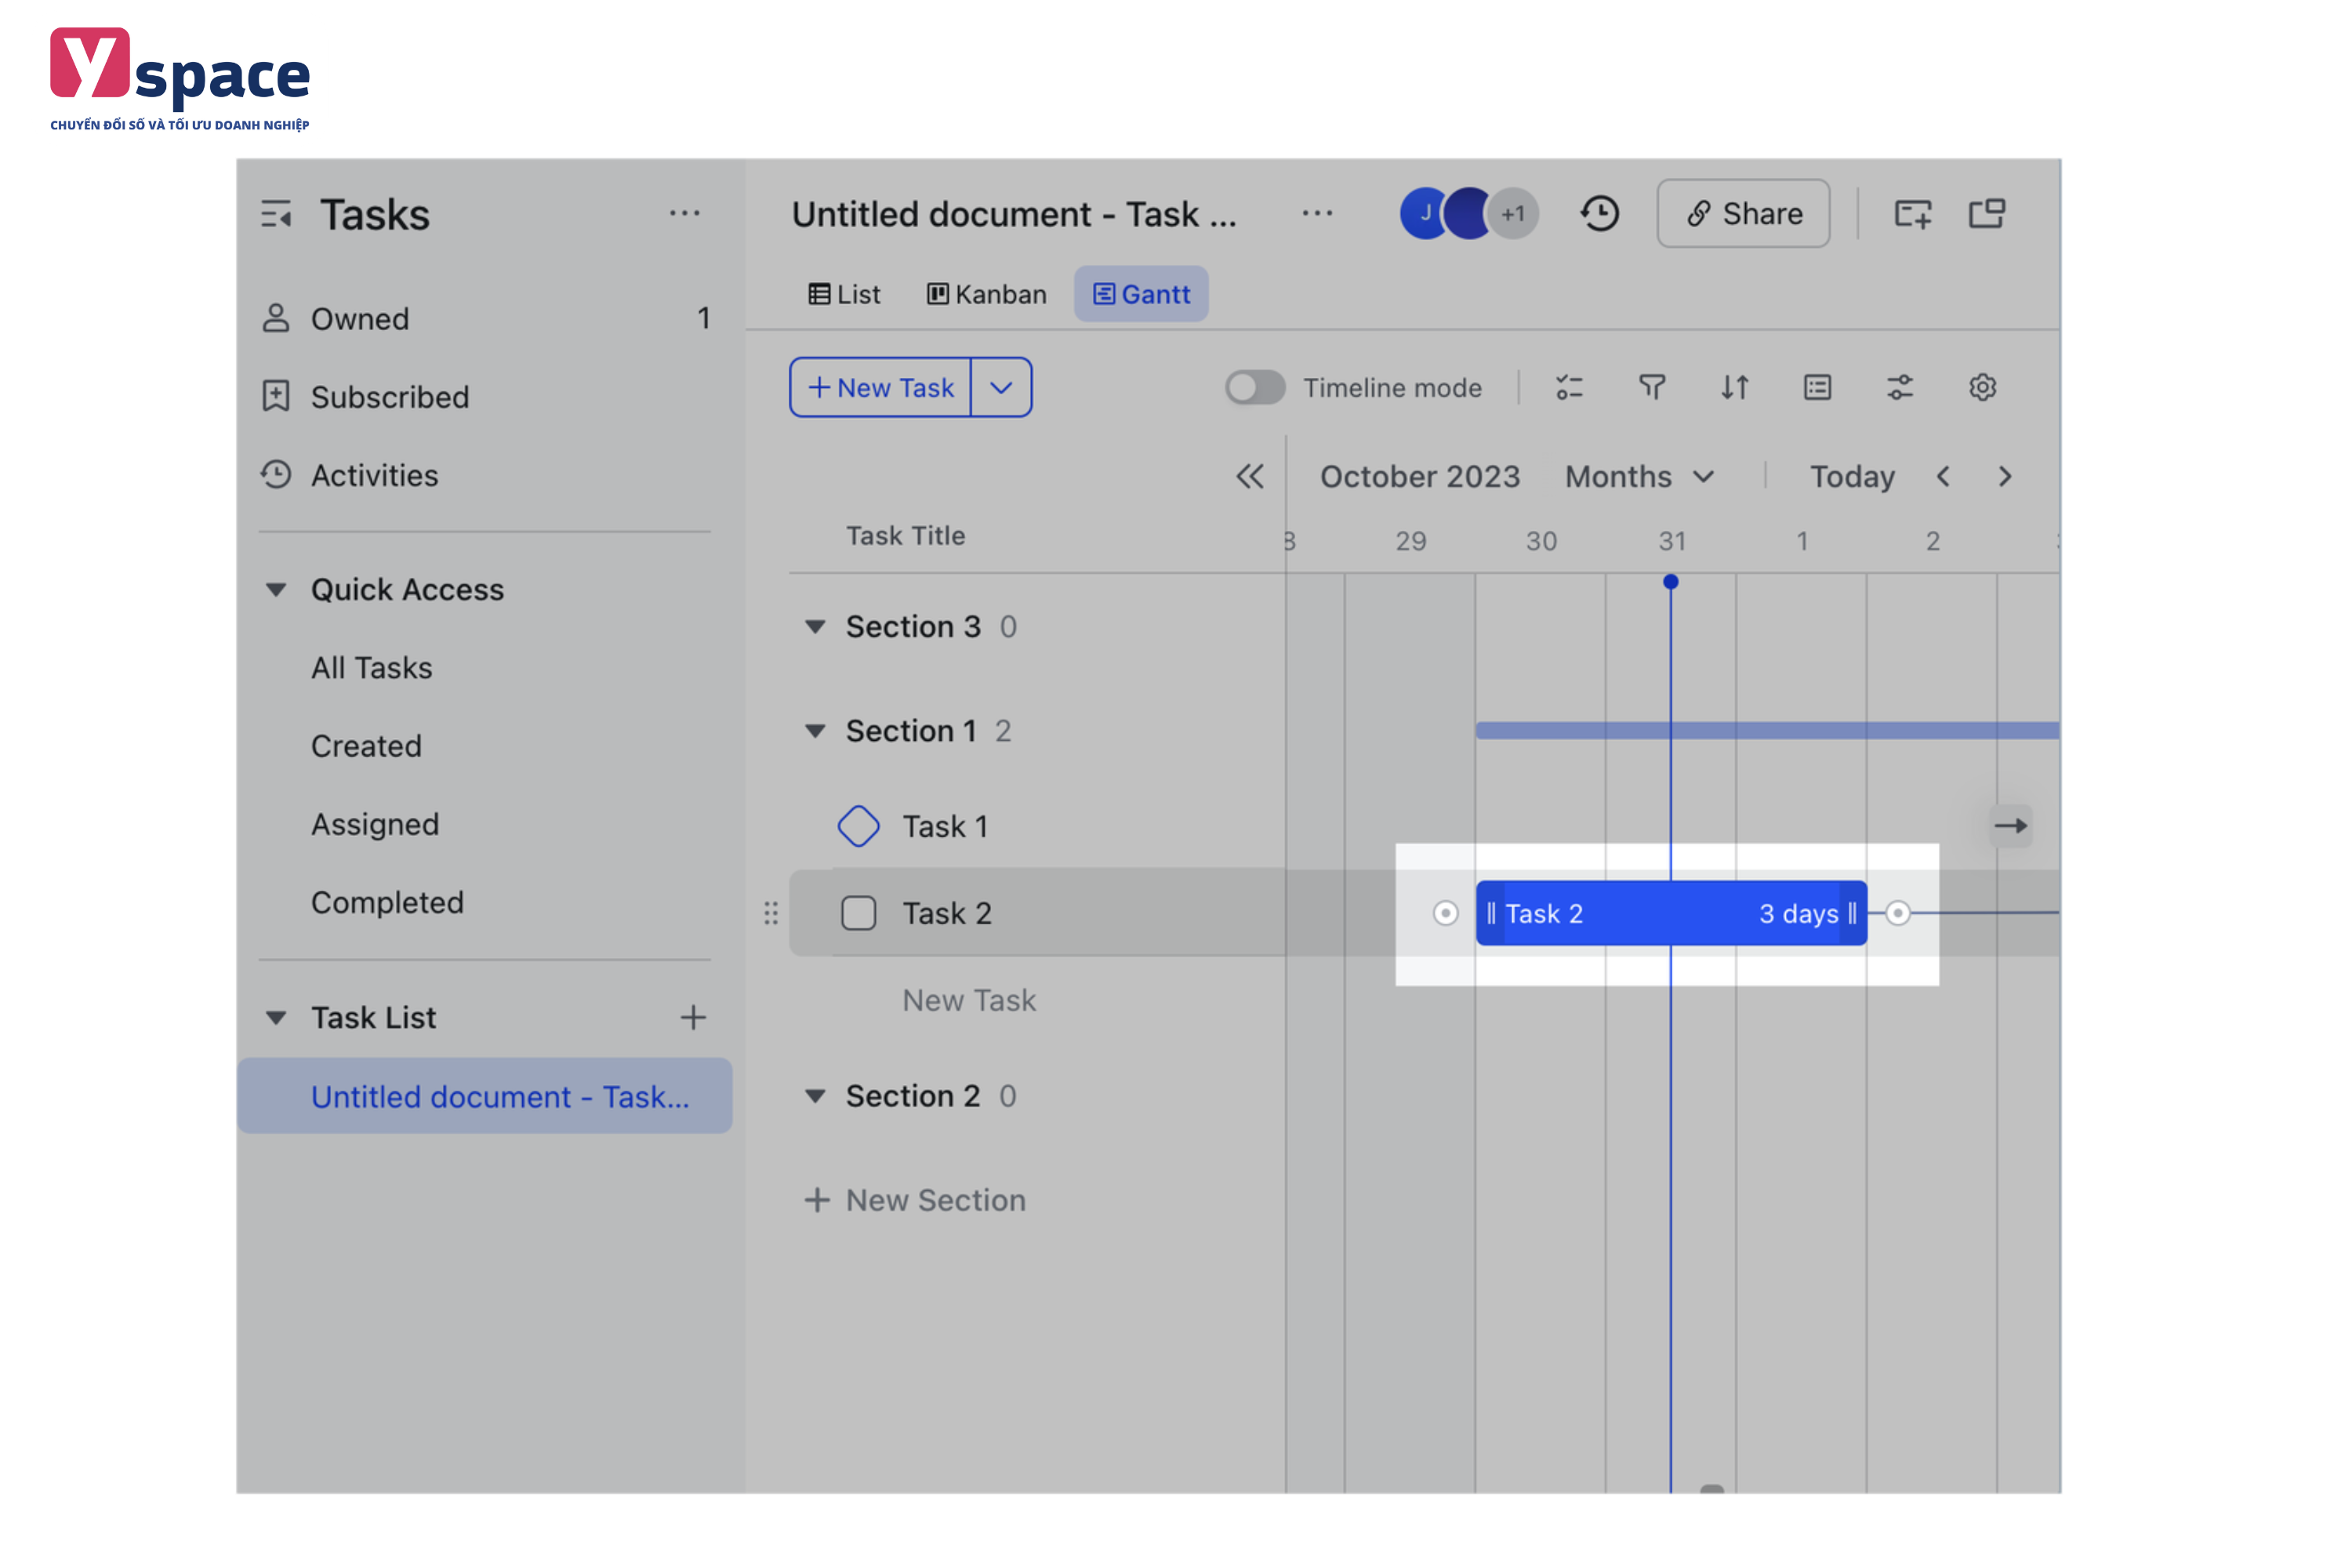Click the horizontal scrollbar thumb
This screenshot has width=2352, height=1568.
tap(1712, 1489)
